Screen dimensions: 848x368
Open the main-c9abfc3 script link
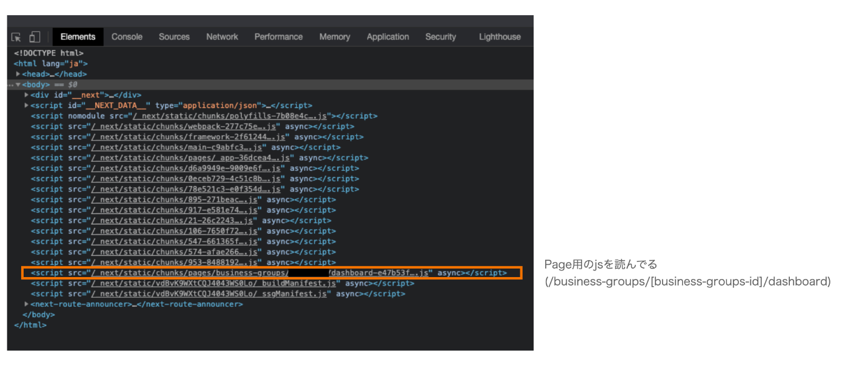tap(177, 147)
